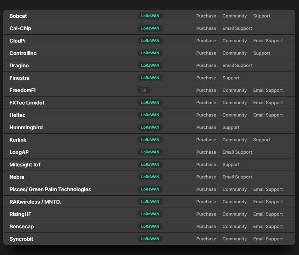Open Nebra Email Support

[x=237, y=177]
